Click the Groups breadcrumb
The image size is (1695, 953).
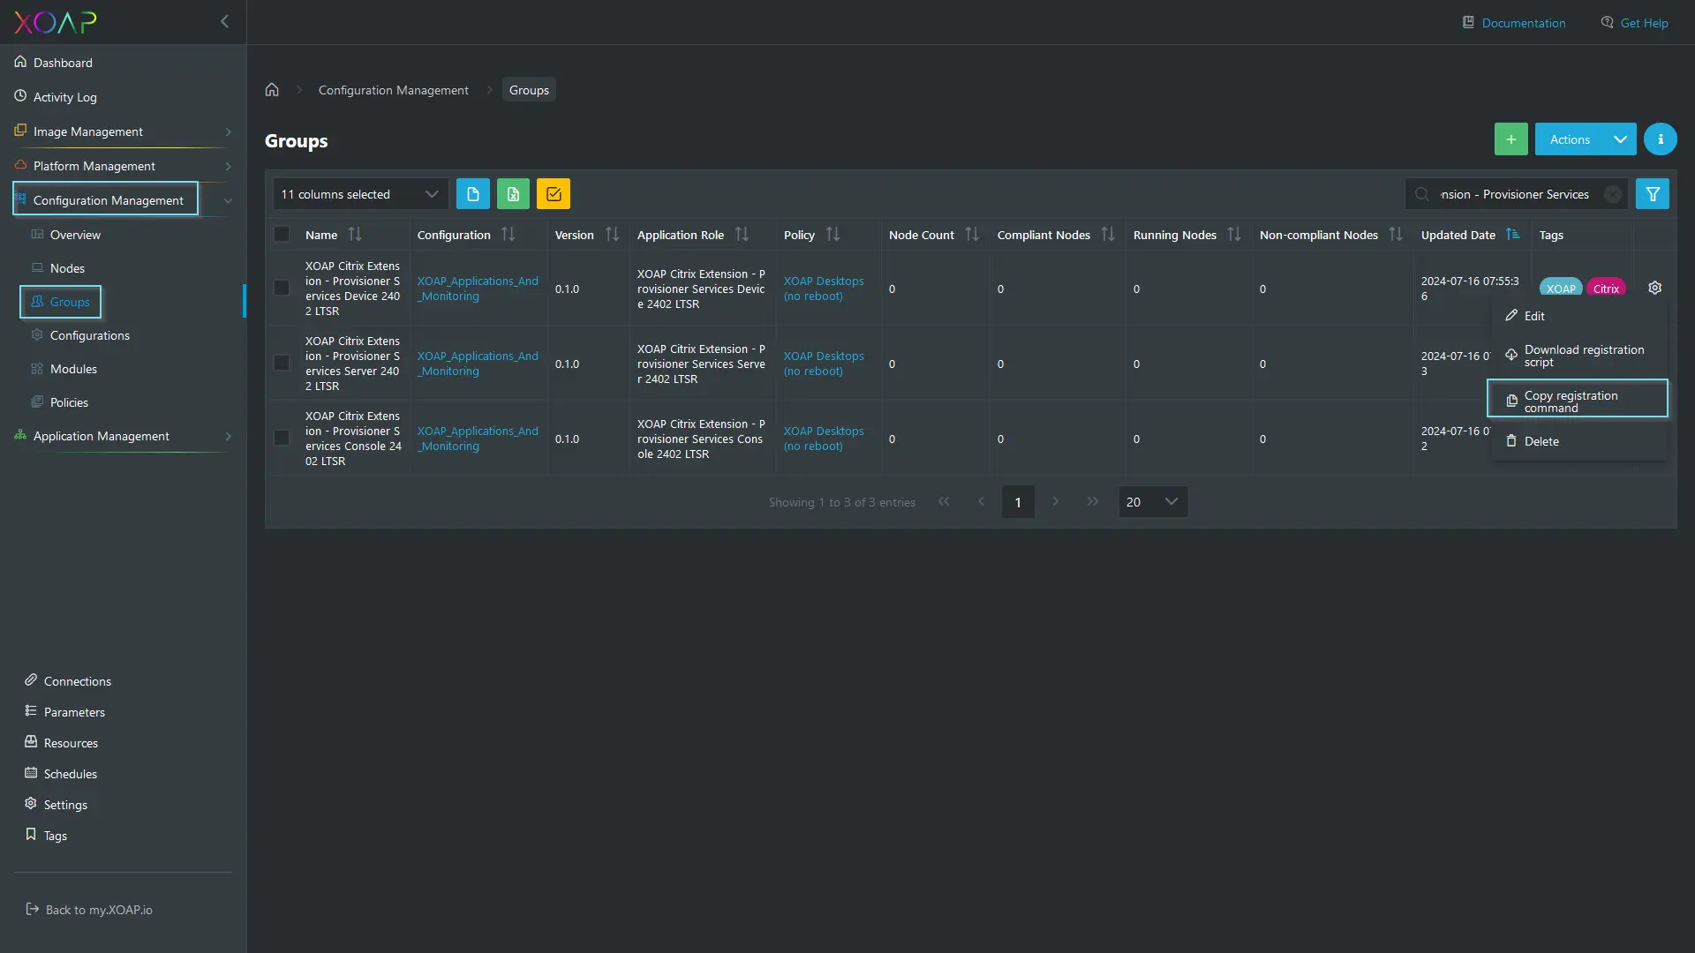529,90
